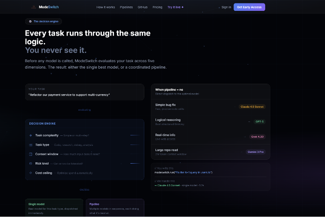Click the When pipeline = no heading
The height and width of the screenshot is (217, 325).
169,90
